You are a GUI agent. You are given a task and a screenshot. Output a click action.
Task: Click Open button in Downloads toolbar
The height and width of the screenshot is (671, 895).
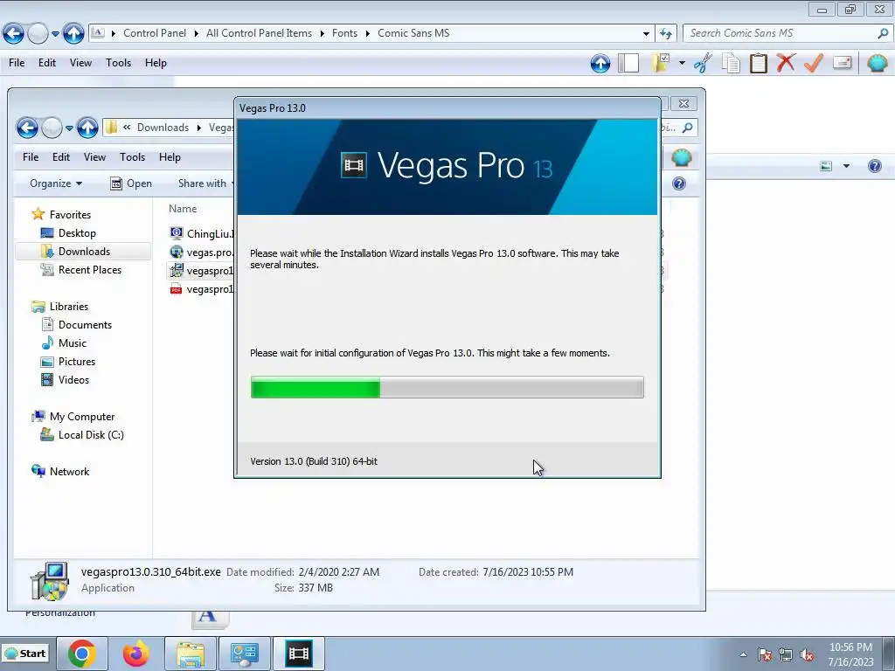click(x=131, y=183)
